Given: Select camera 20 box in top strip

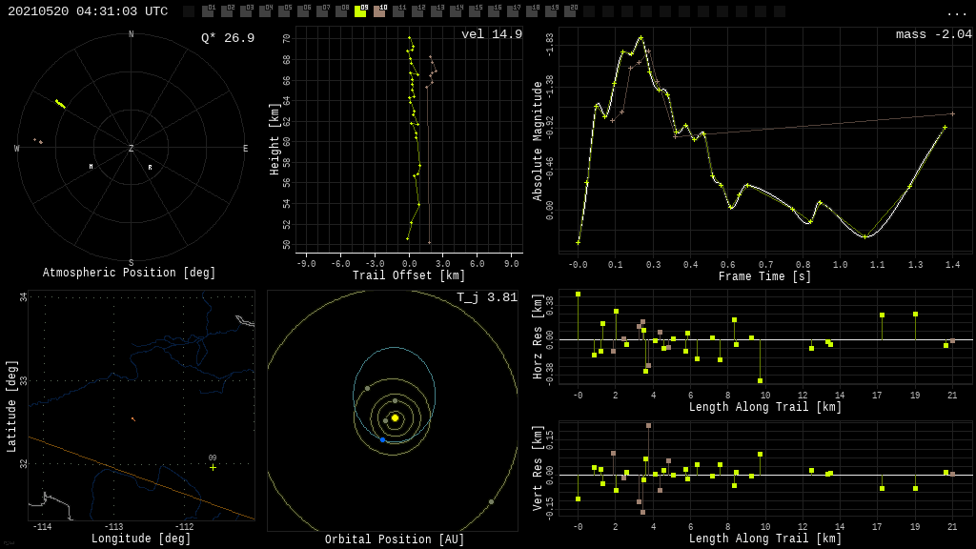Looking at the screenshot, I should point(570,11).
